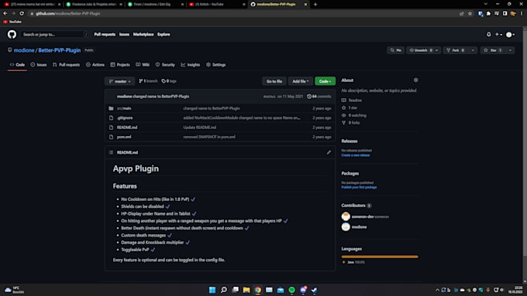Open Explore in the top navigation
The image size is (527, 296).
coord(164,34)
